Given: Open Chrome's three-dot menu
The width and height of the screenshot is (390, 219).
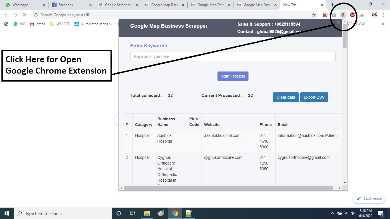Looking at the screenshot, I should click(384, 15).
